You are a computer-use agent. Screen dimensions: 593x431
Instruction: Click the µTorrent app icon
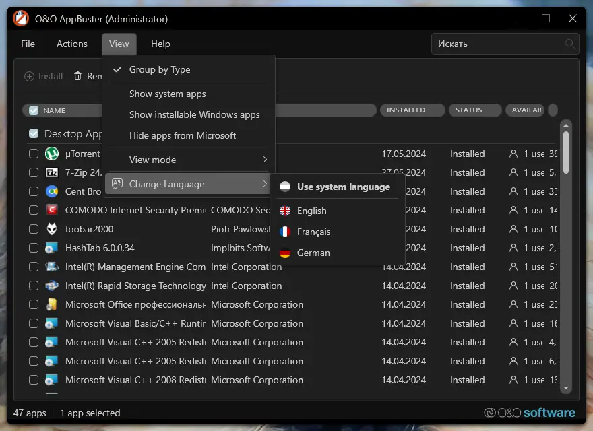[x=52, y=154]
